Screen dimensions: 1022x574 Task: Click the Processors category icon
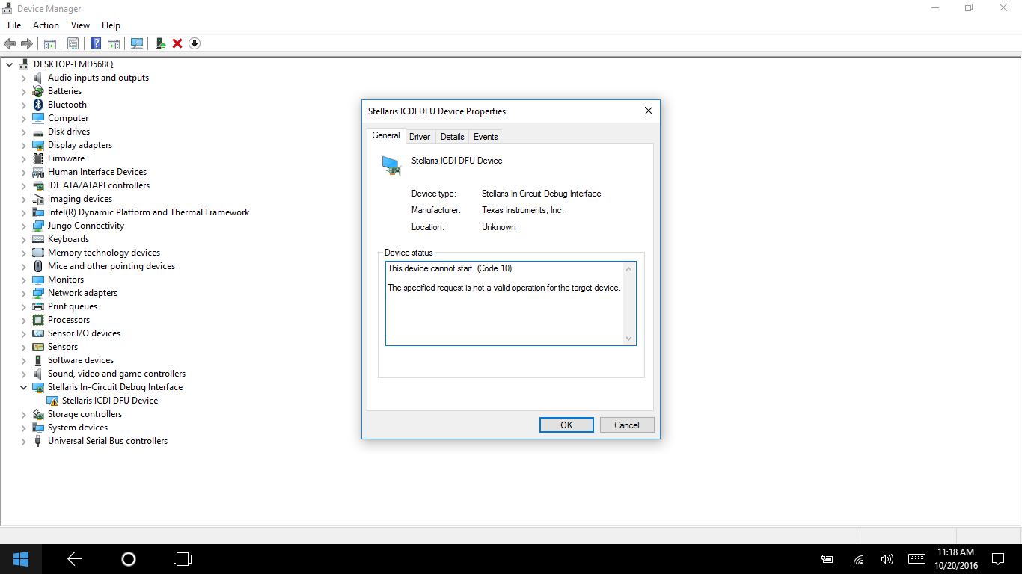(x=38, y=320)
